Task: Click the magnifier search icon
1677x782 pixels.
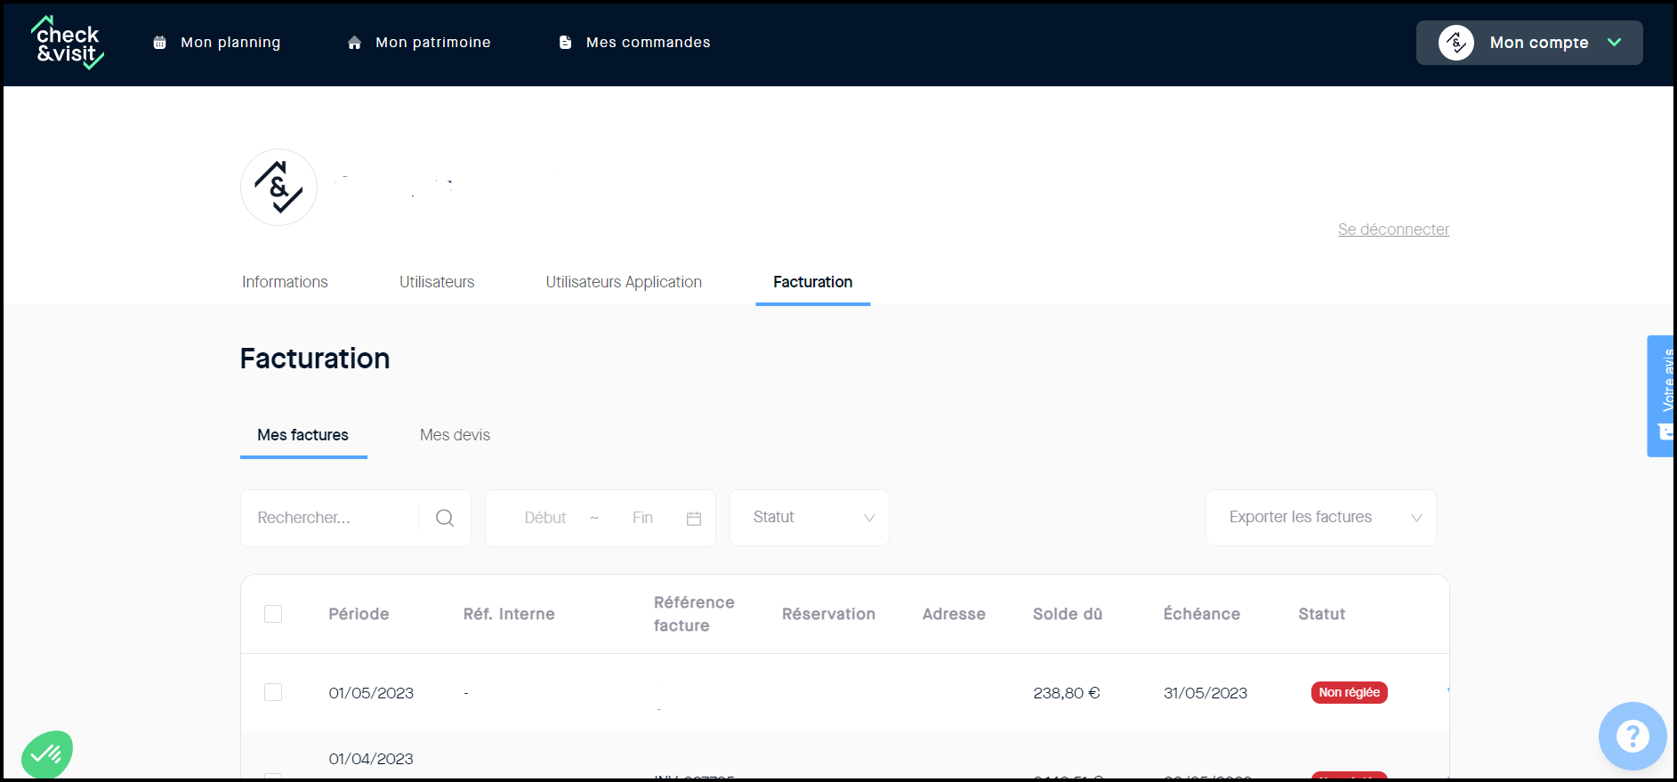Action: coord(445,518)
